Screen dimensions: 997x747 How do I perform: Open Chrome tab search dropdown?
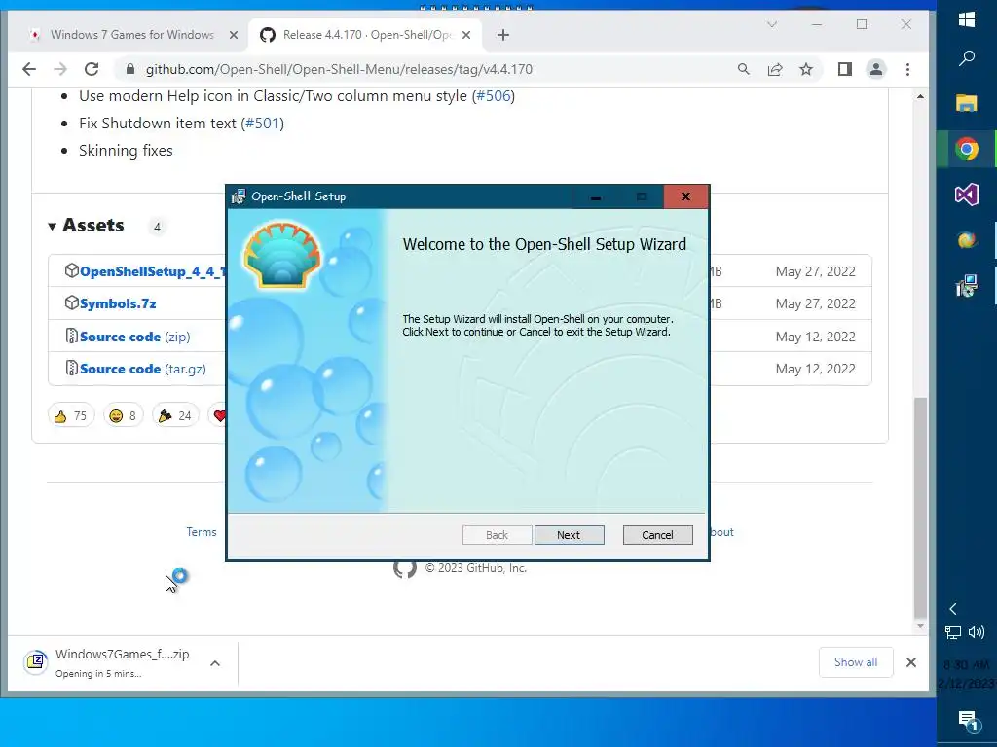(x=772, y=24)
